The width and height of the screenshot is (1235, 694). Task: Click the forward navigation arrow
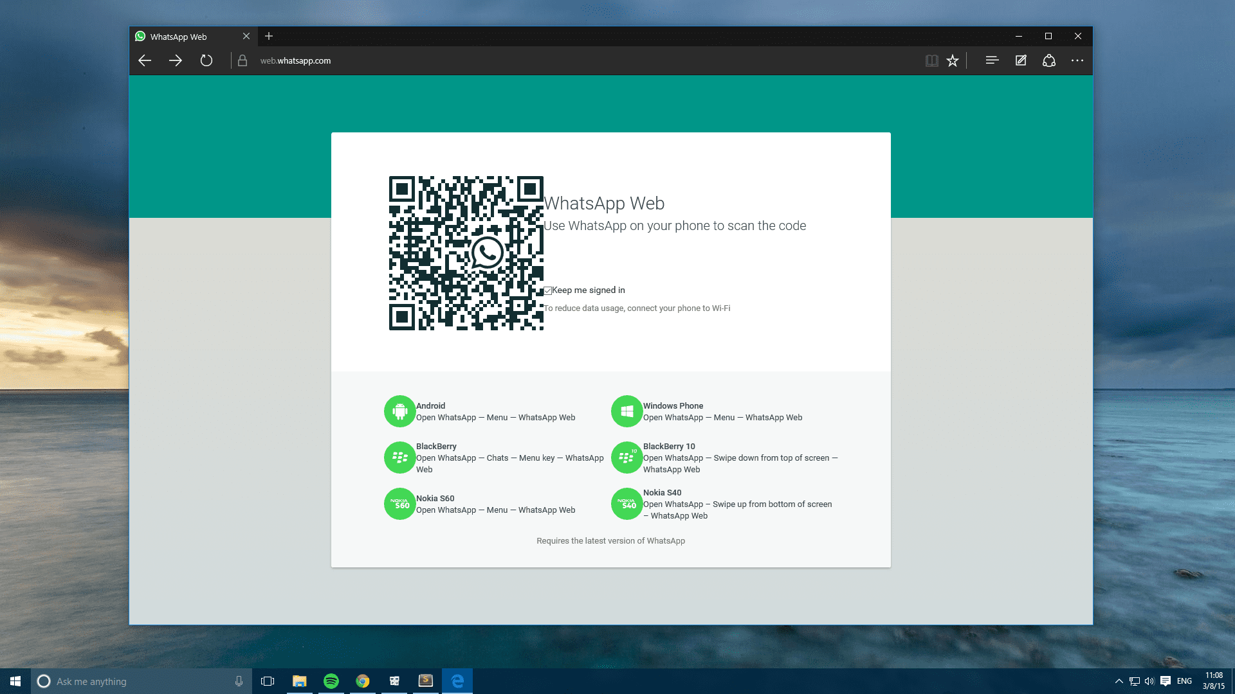tap(175, 60)
